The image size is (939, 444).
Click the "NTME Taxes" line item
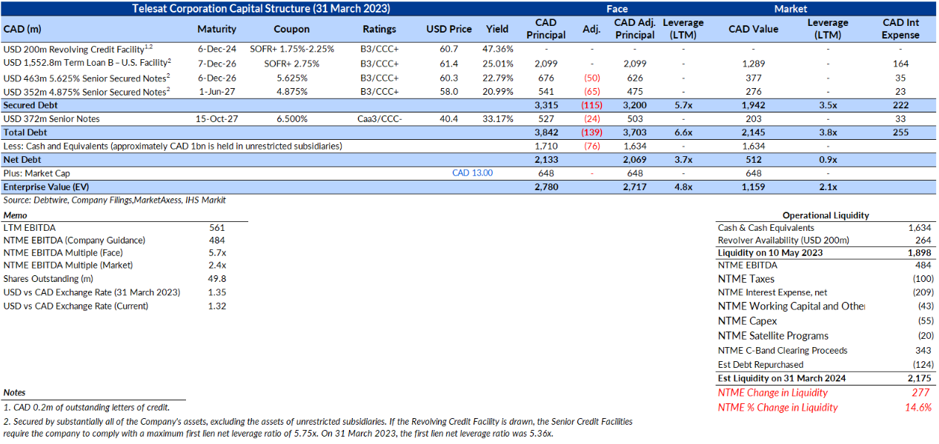tap(746, 279)
